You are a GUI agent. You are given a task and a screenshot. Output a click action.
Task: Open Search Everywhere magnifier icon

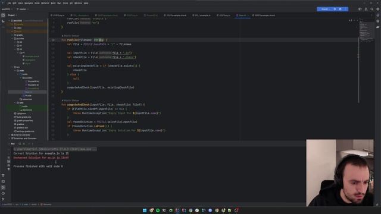371,9
